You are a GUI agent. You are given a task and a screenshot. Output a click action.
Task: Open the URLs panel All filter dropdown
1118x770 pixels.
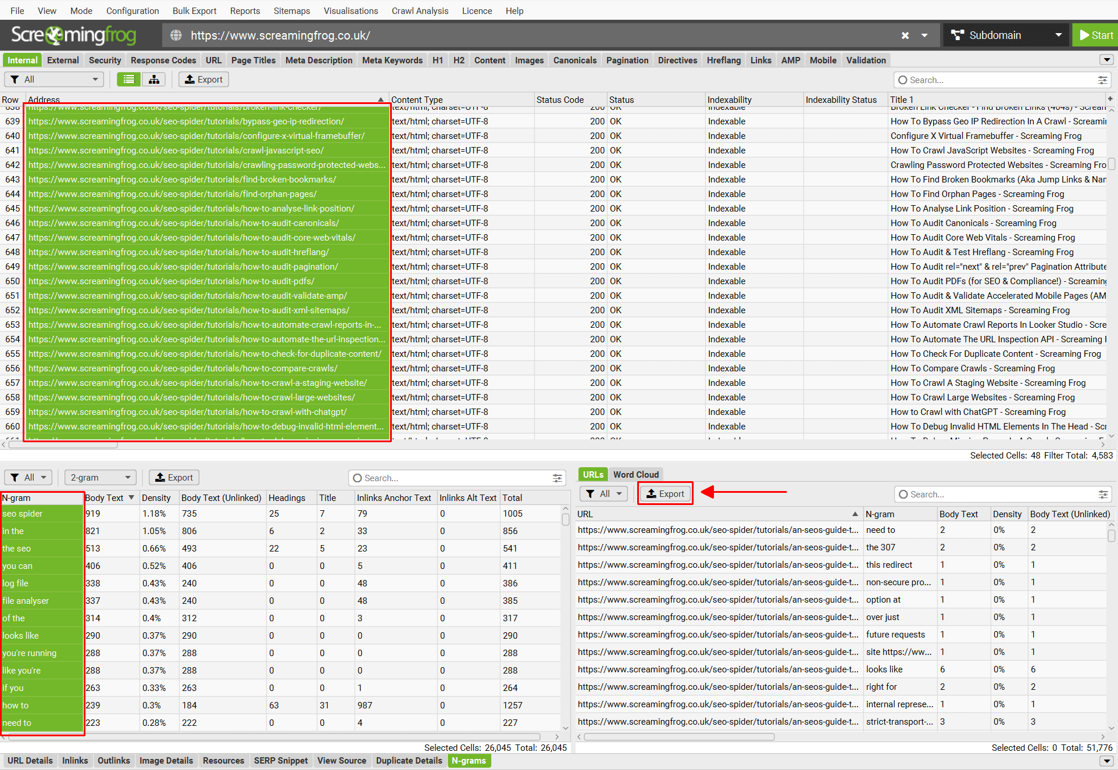pyautogui.click(x=604, y=494)
